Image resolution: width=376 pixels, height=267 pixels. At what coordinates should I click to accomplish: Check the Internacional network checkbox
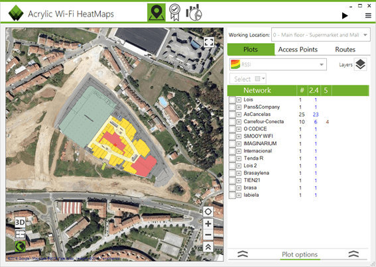[x=232, y=151]
